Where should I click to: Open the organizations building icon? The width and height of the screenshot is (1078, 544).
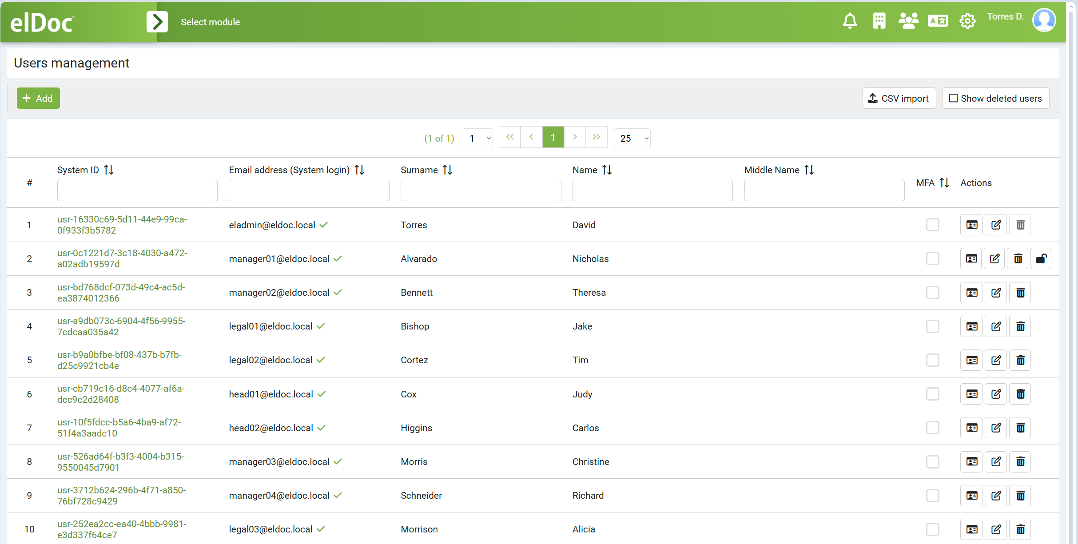[879, 21]
